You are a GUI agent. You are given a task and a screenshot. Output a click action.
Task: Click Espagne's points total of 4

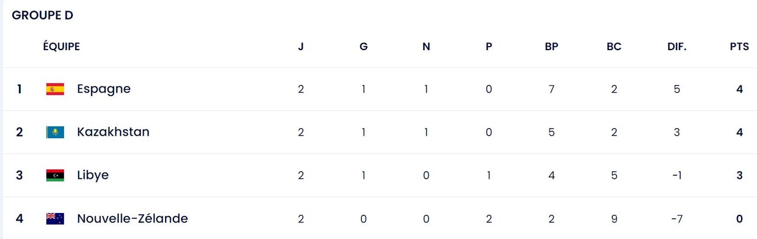pos(739,89)
